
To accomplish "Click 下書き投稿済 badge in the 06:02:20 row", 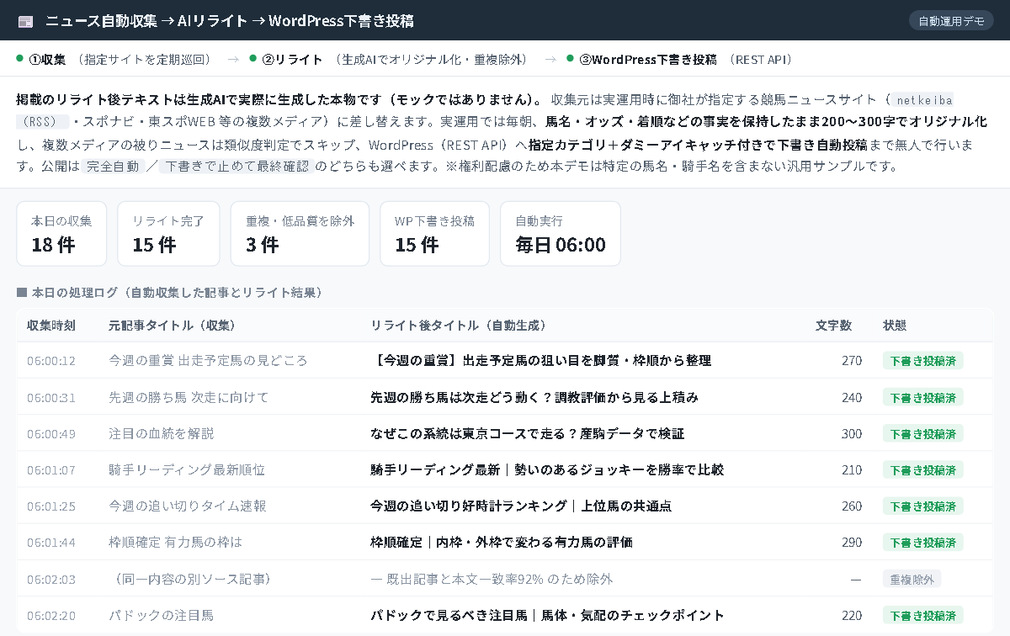I will tap(923, 615).
